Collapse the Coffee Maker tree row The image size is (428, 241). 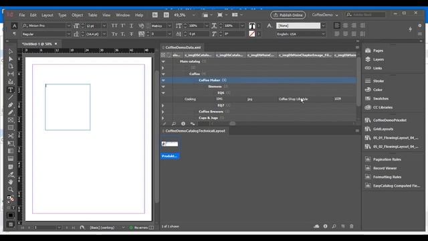pos(163,80)
